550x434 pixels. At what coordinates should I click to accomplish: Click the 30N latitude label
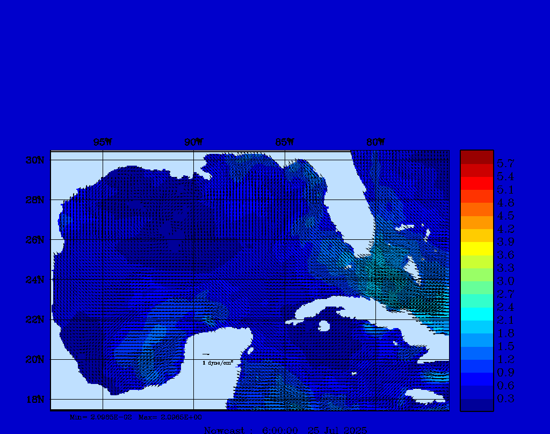point(34,160)
